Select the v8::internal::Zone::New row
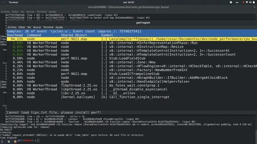This screenshot has height=144, width=257. (x=132, y=62)
